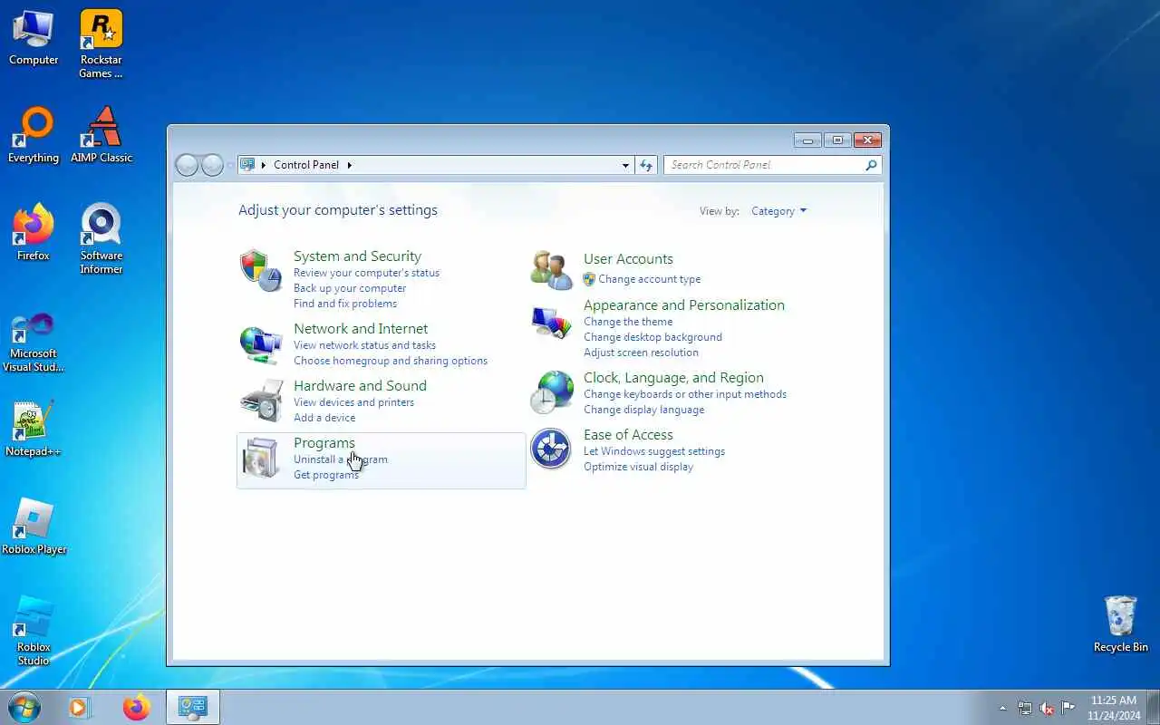Image resolution: width=1160 pixels, height=725 pixels.
Task: Click the Back navigation arrow
Action: (x=187, y=165)
